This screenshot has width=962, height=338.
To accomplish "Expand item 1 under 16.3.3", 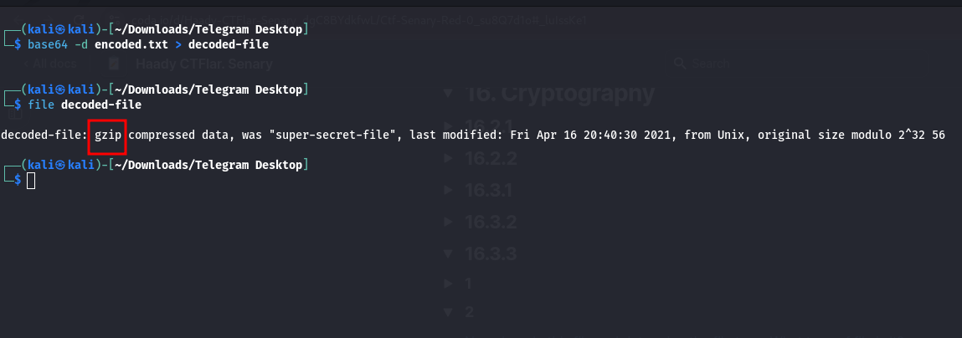I will point(448,284).
